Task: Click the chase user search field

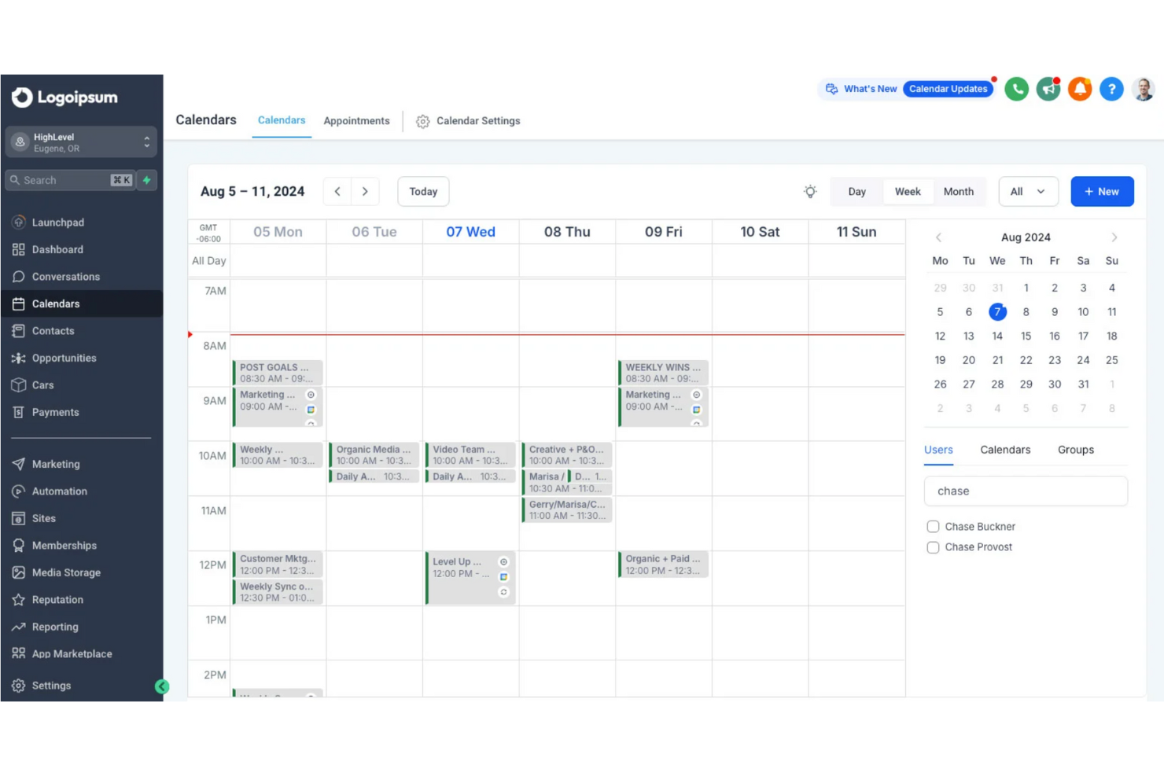Action: coord(1025,491)
